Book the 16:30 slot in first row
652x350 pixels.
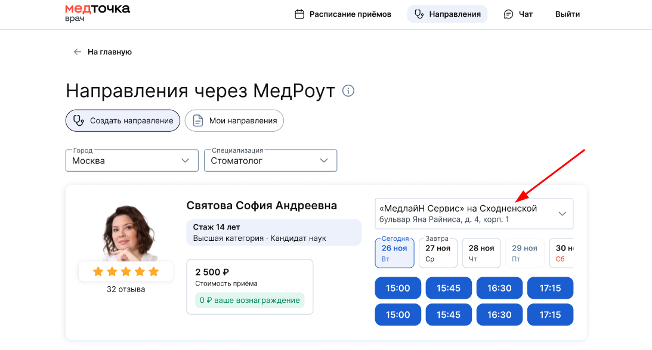click(x=499, y=288)
